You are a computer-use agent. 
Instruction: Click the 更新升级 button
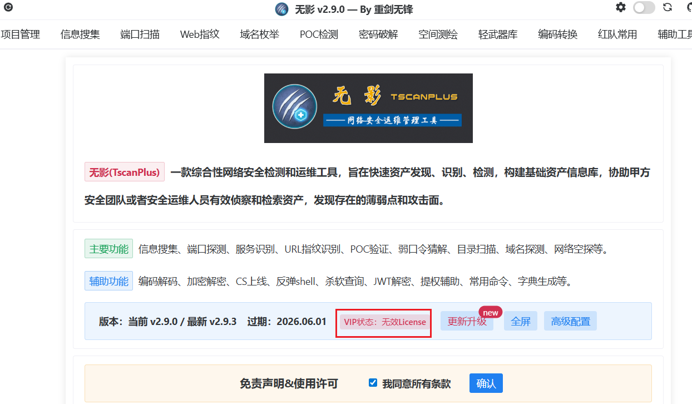point(467,321)
